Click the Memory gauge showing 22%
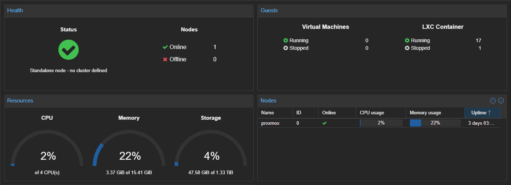Image resolution: width=511 pixels, height=185 pixels. tap(129, 149)
